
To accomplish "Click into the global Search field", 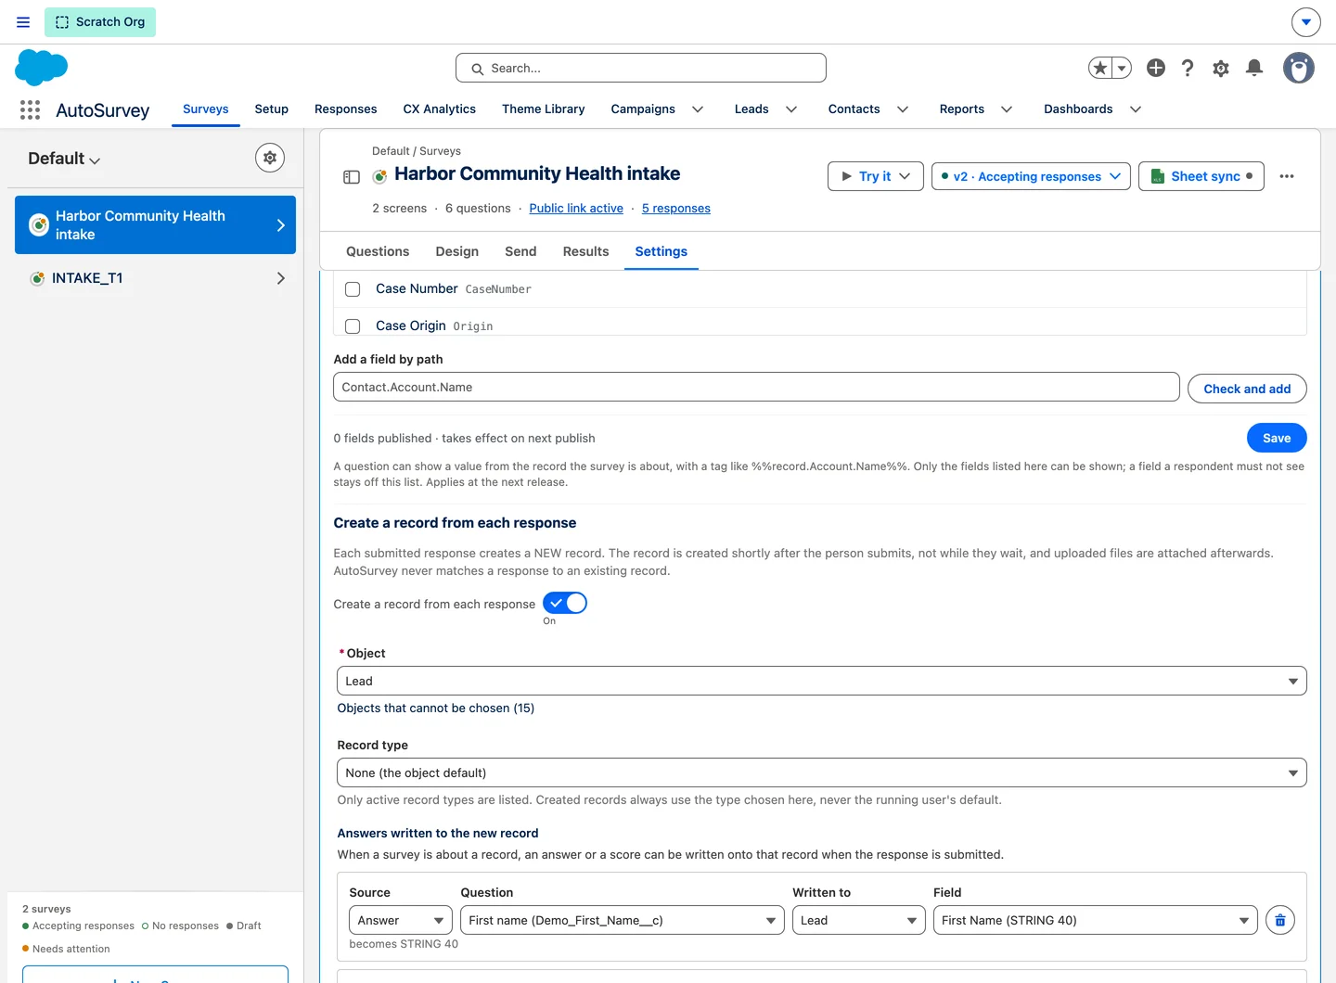I will 641,68.
